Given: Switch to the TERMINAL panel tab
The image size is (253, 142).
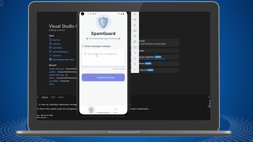Looking at the screenshot, I should click(45, 97).
